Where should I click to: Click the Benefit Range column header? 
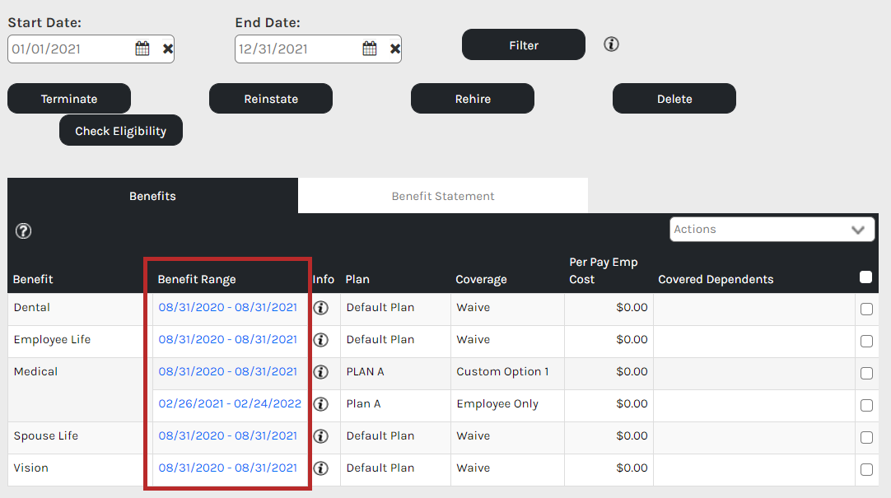(197, 279)
